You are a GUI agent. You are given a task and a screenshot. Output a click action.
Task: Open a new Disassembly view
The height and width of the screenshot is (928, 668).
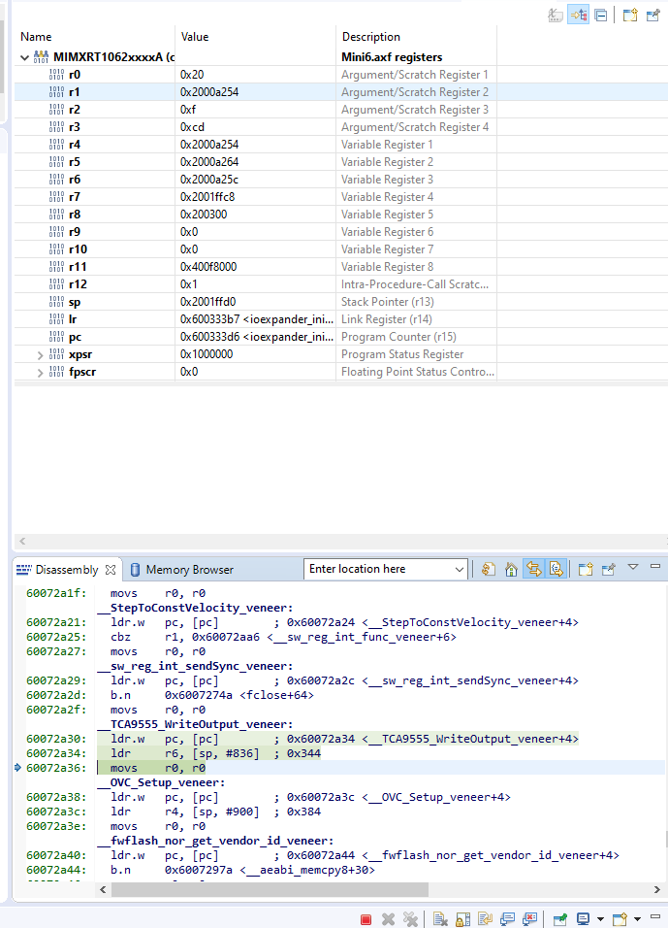(x=586, y=570)
